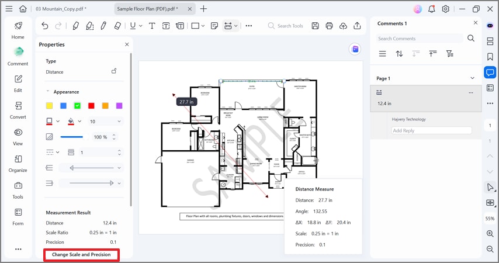Open the hamburger main menu
499x263 pixels.
tap(9, 9)
